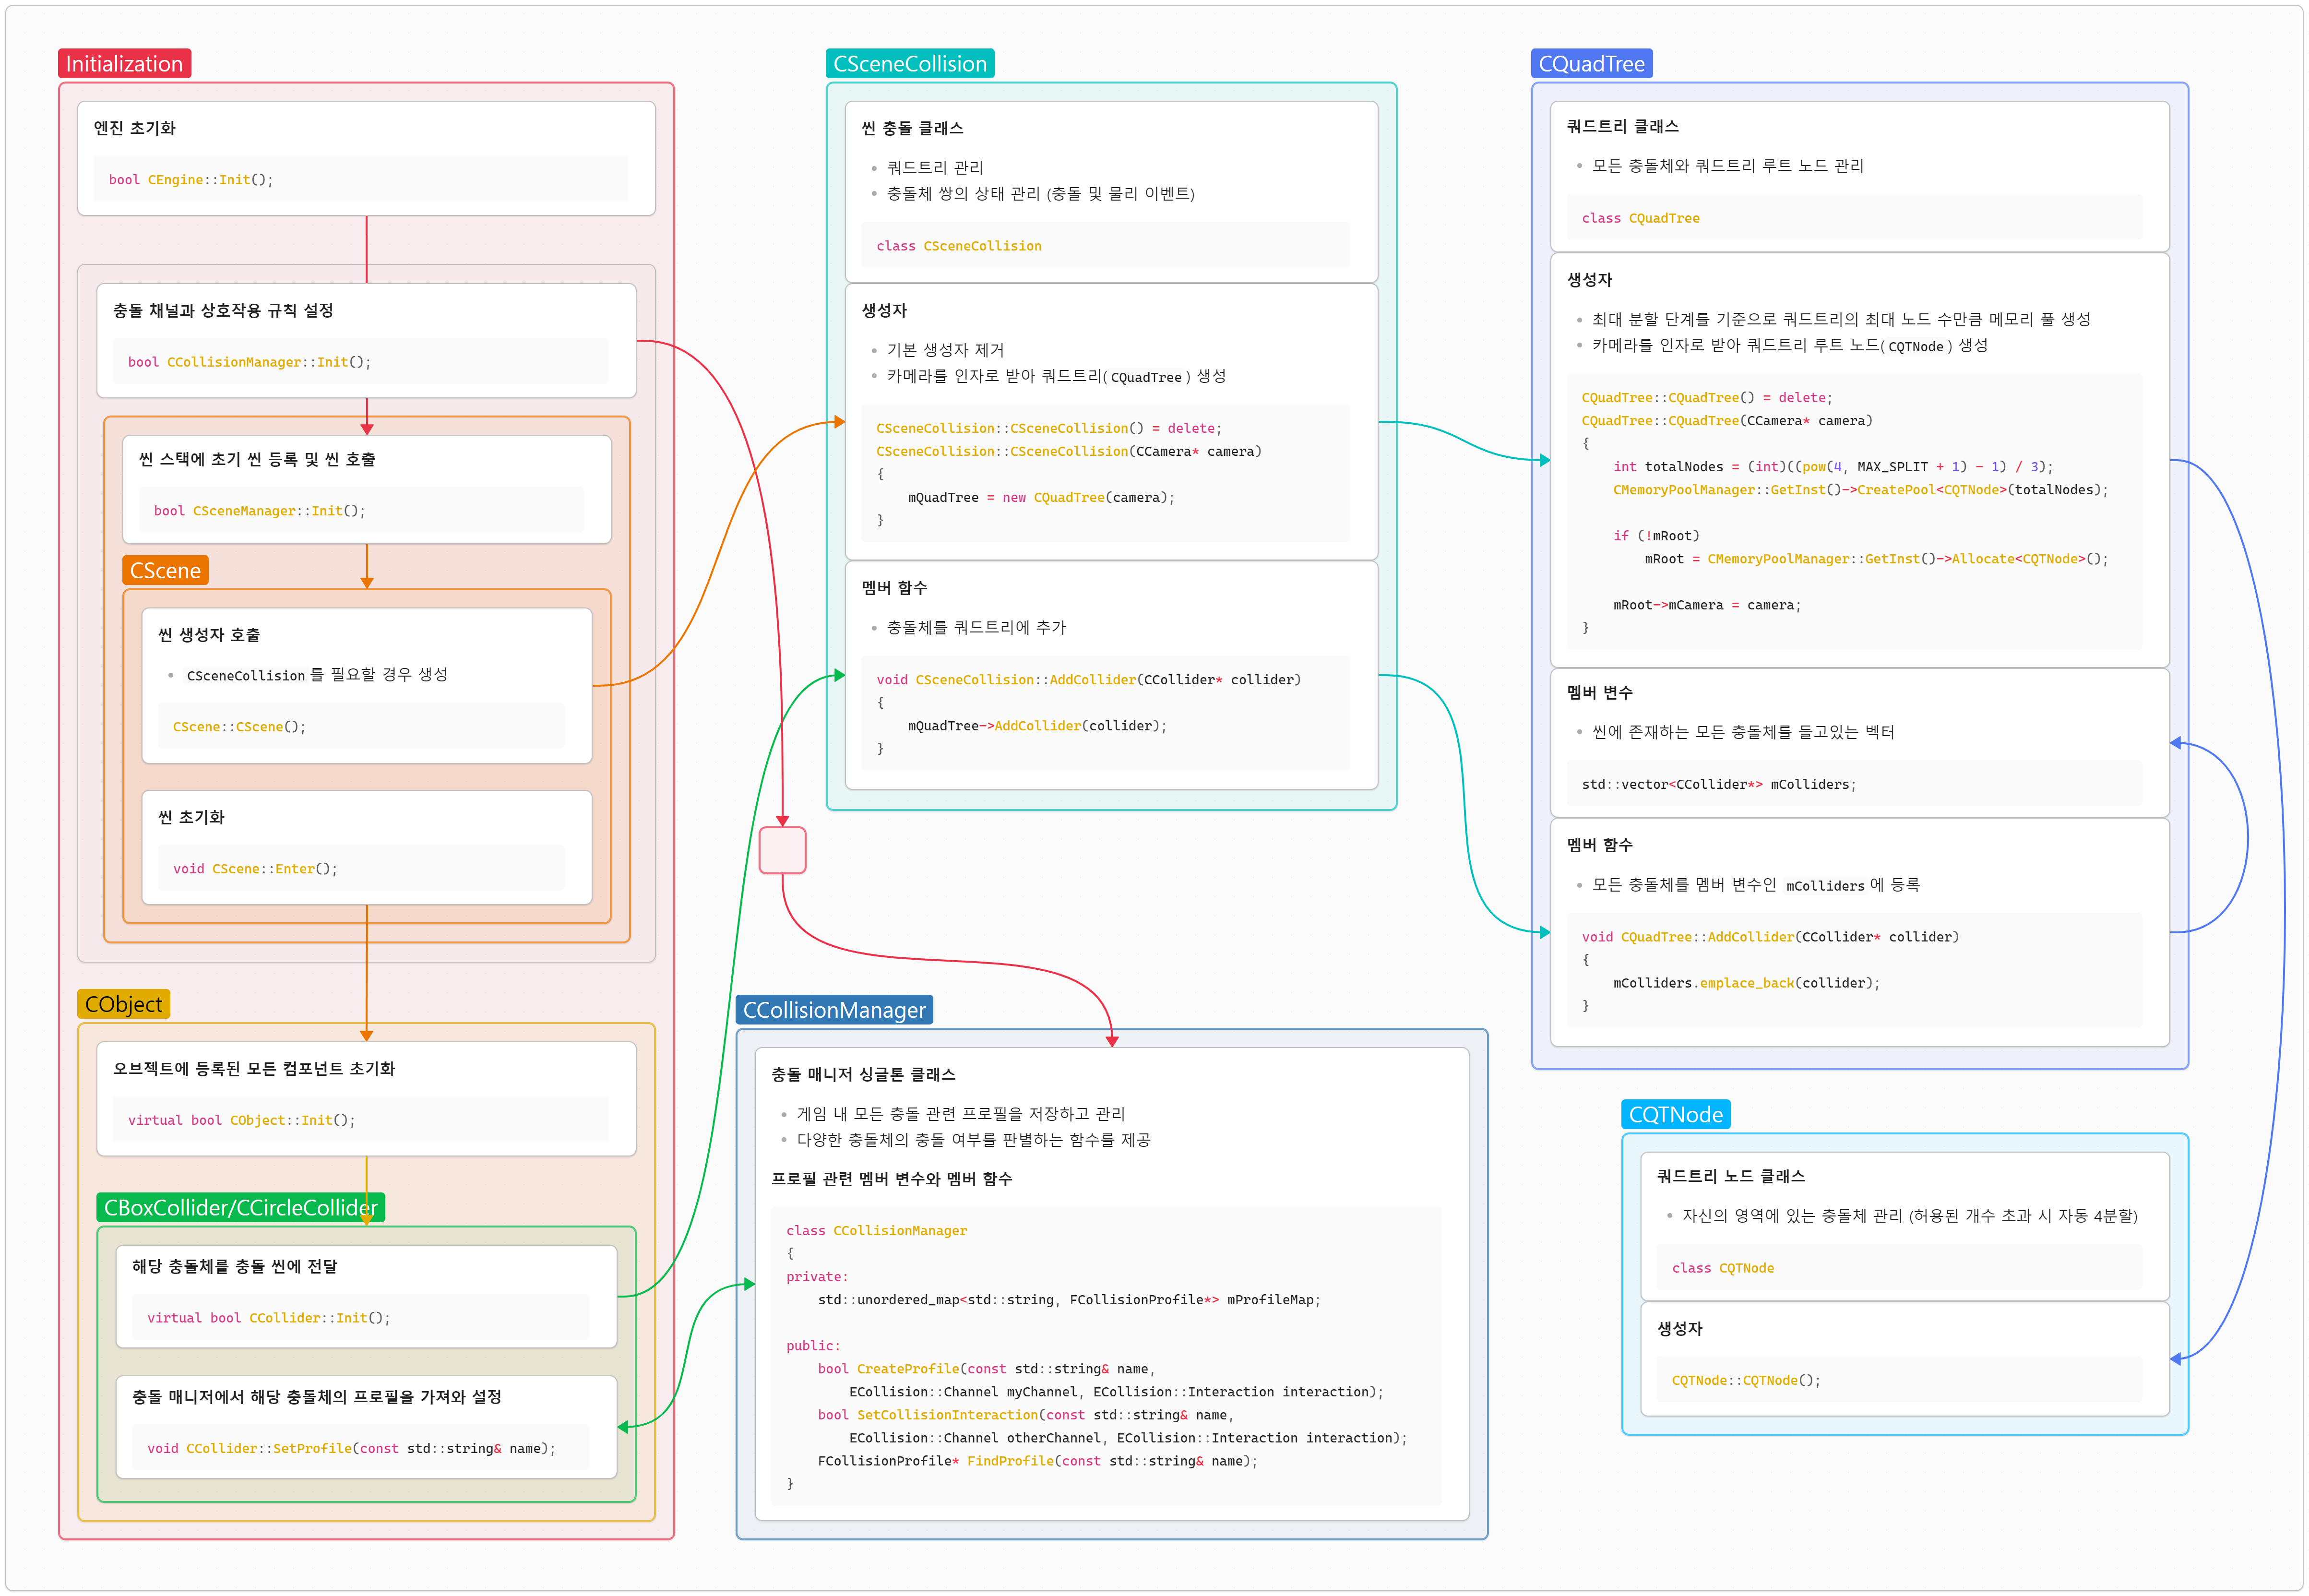Select the teal CSceneCollision group label
The width and height of the screenshot is (2309, 1596).
(x=909, y=64)
